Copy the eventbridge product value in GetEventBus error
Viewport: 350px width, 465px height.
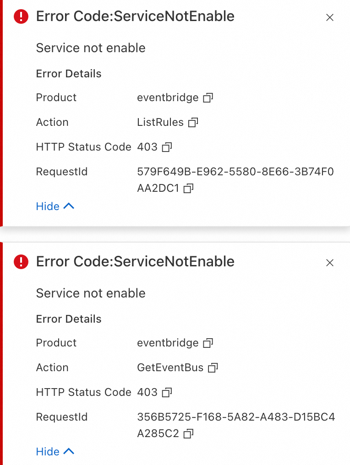(208, 343)
